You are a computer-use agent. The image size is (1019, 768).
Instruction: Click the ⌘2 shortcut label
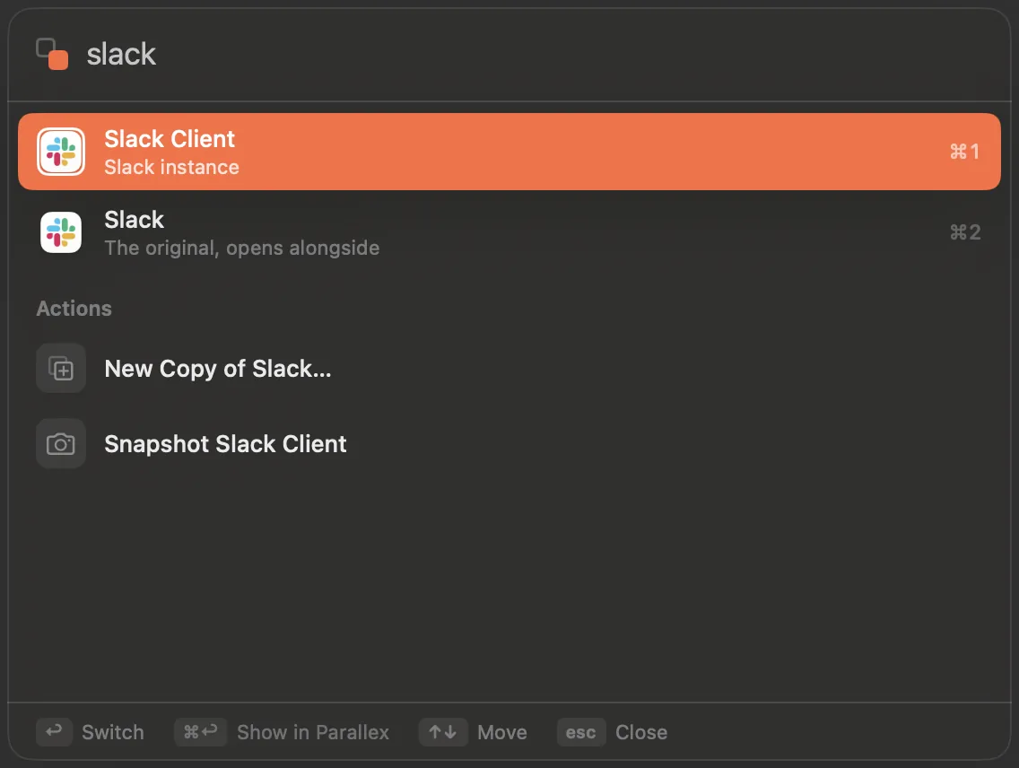point(964,232)
